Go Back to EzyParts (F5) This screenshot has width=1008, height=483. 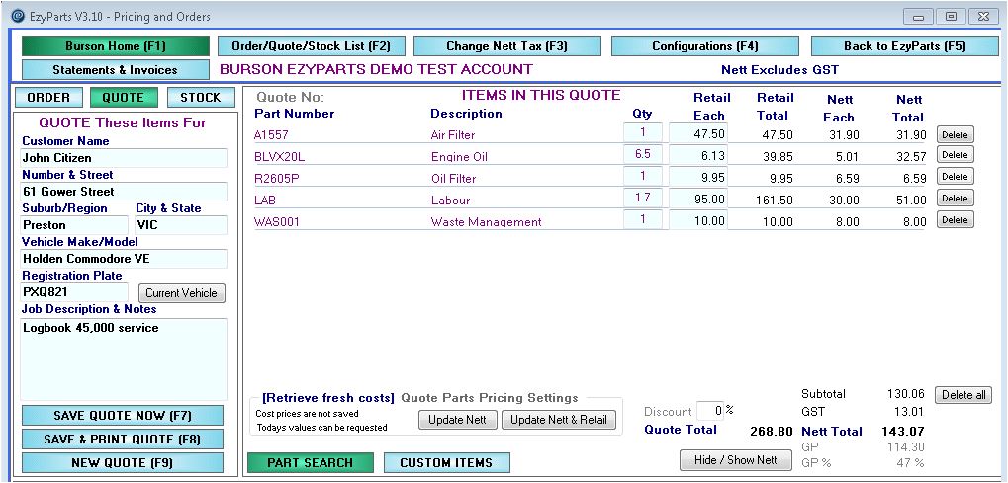[904, 46]
